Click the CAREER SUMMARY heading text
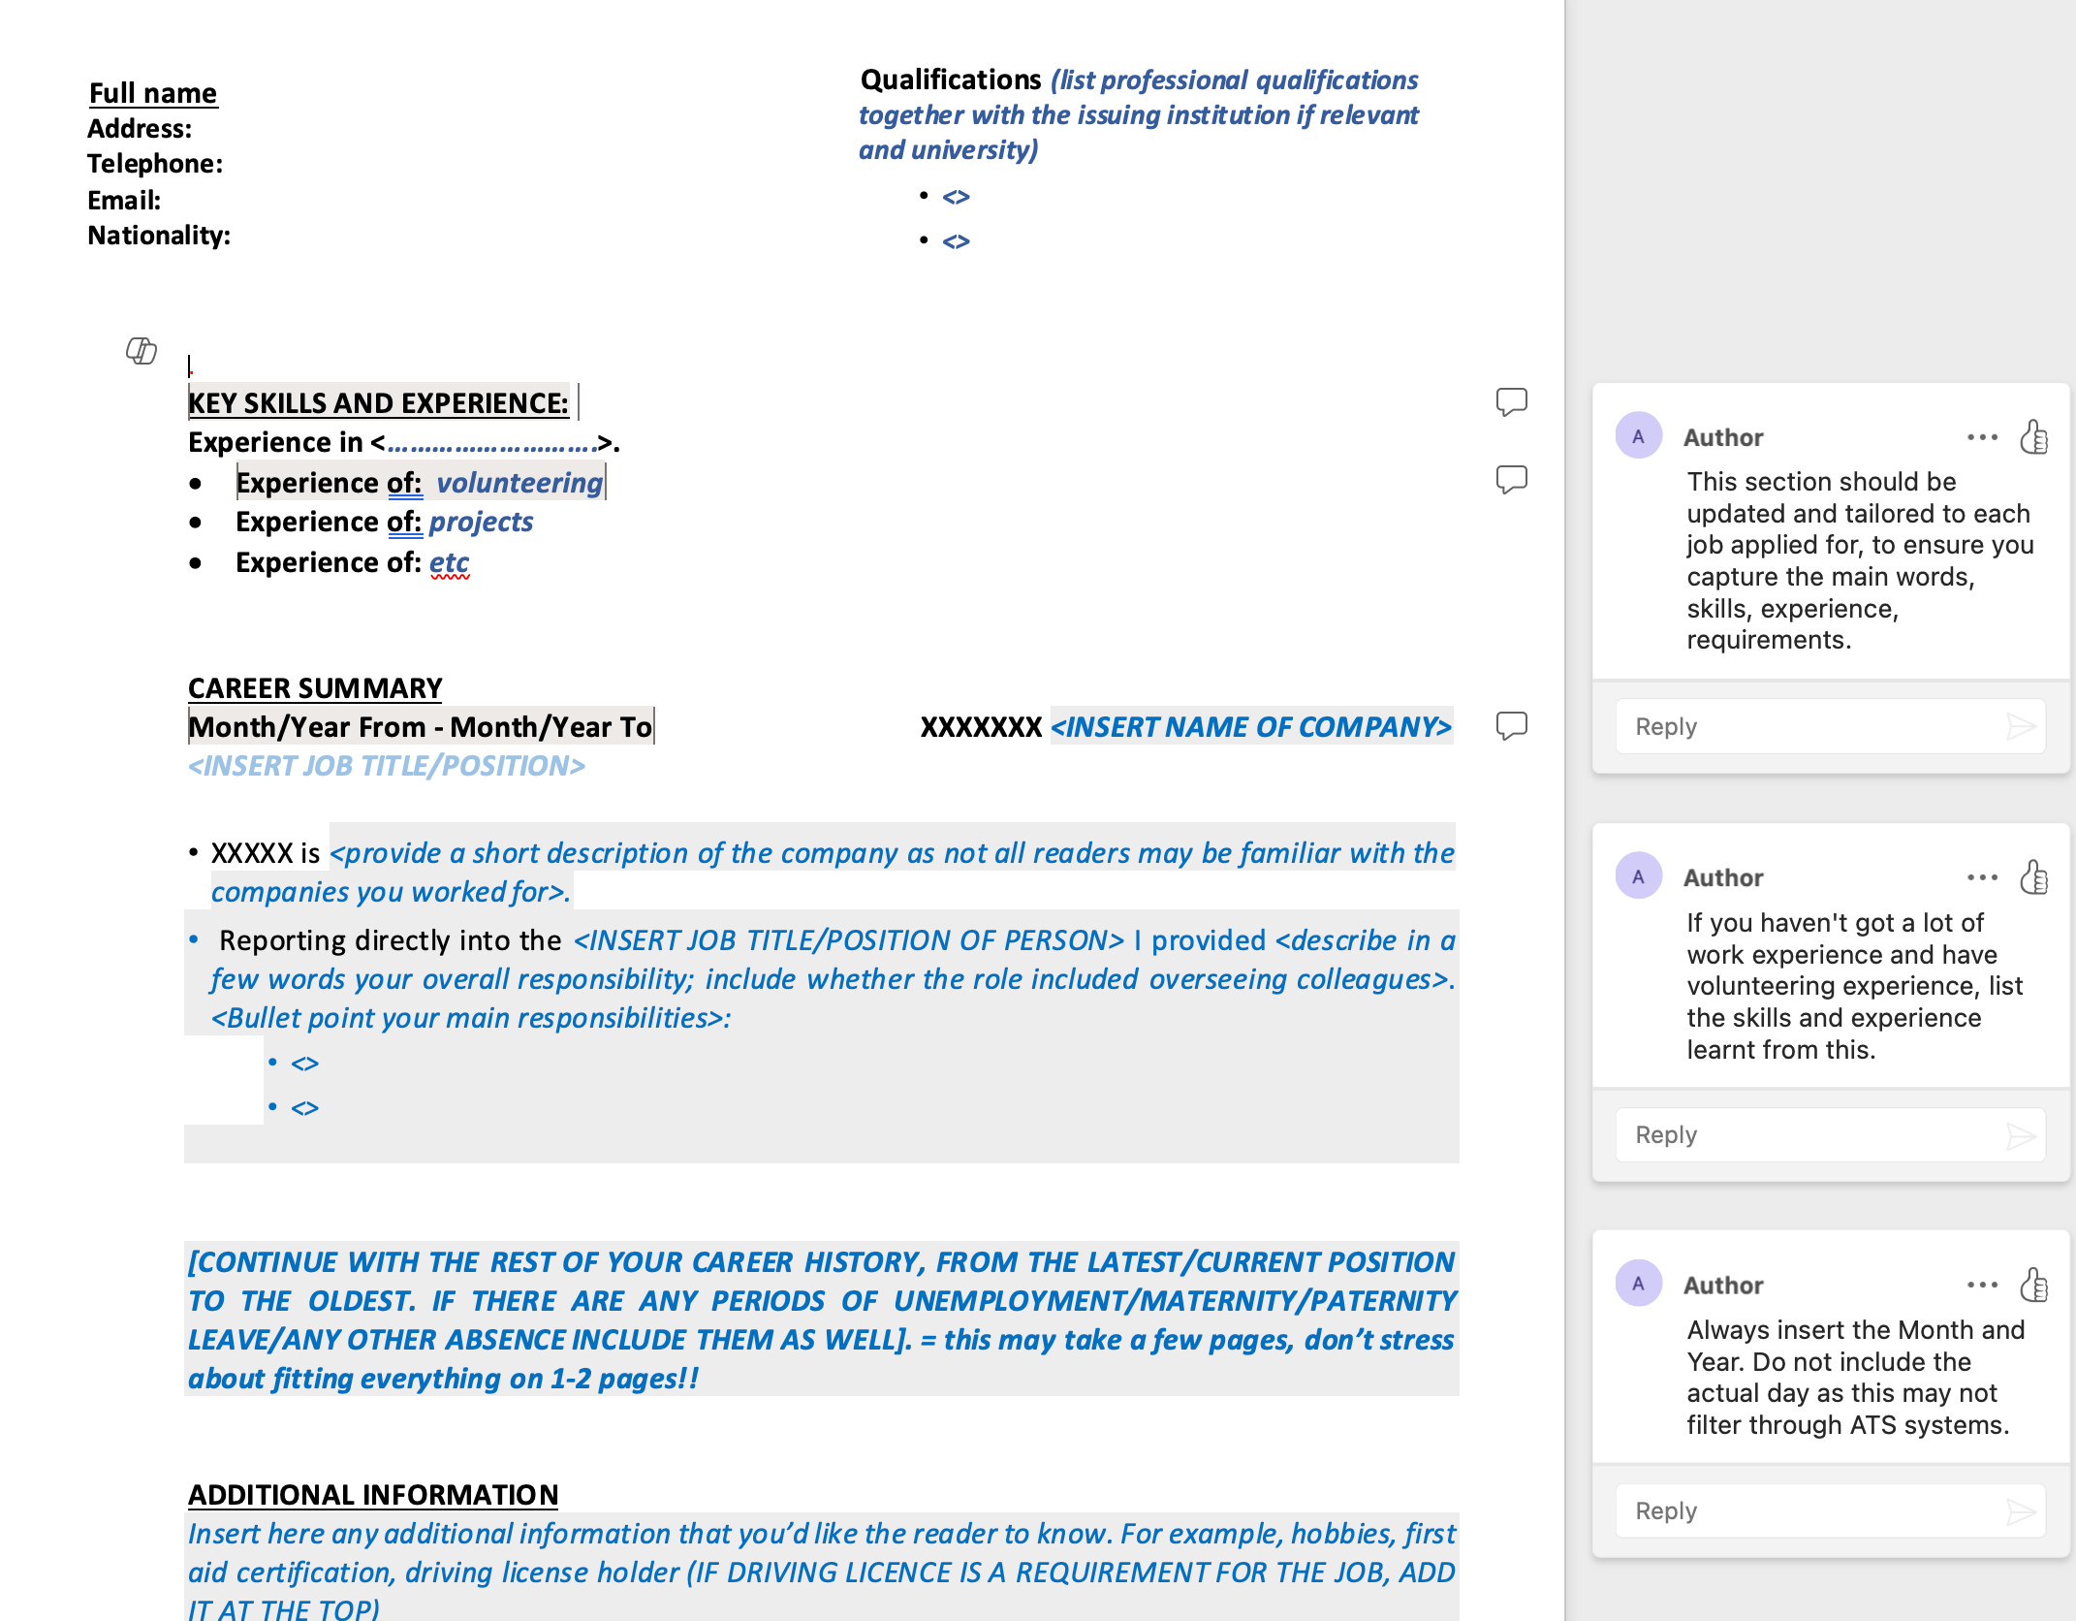The width and height of the screenshot is (2076, 1621). coord(315,688)
